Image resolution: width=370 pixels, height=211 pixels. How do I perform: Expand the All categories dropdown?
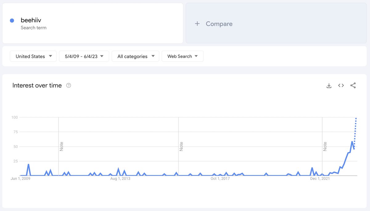[x=135, y=56]
